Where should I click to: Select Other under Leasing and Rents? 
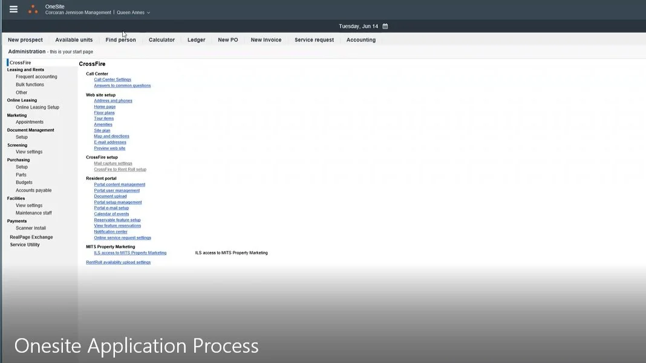[x=21, y=92]
